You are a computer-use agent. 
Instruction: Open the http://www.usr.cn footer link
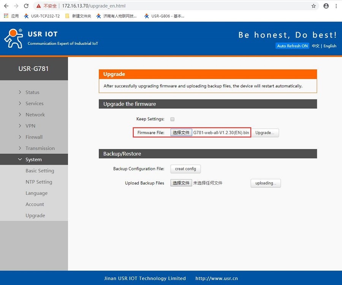coord(216,278)
